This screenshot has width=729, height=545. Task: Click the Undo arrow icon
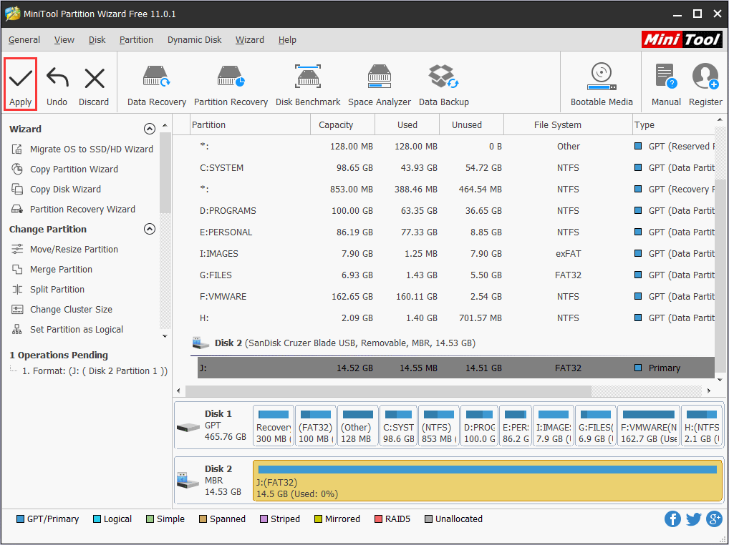click(x=57, y=78)
